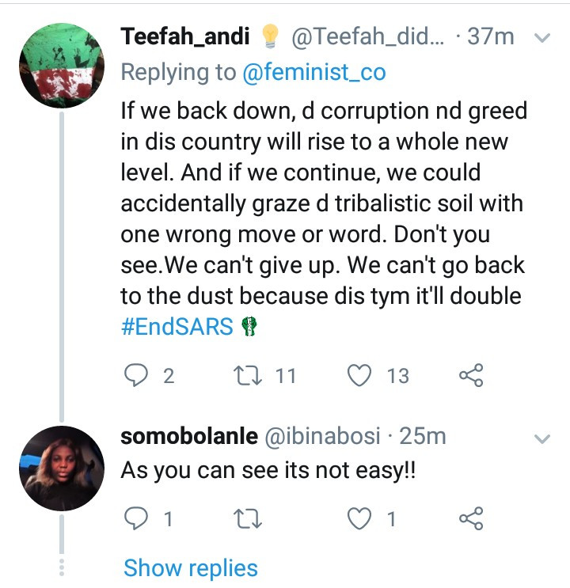Reply to somobolanle's tweet
Image resolution: width=570 pixels, height=588 pixels.
point(138,519)
